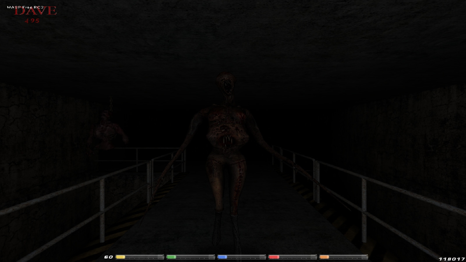
Task: Click the '60' counter beside the bars
Action: [x=109, y=257]
